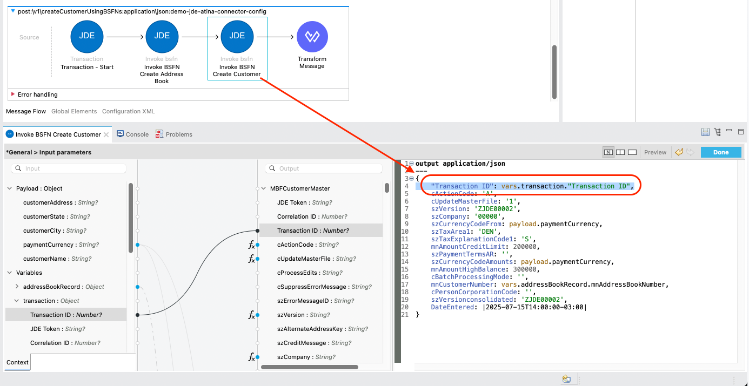Click the save floppy disk icon
This screenshot has width=749, height=386.
705,132
